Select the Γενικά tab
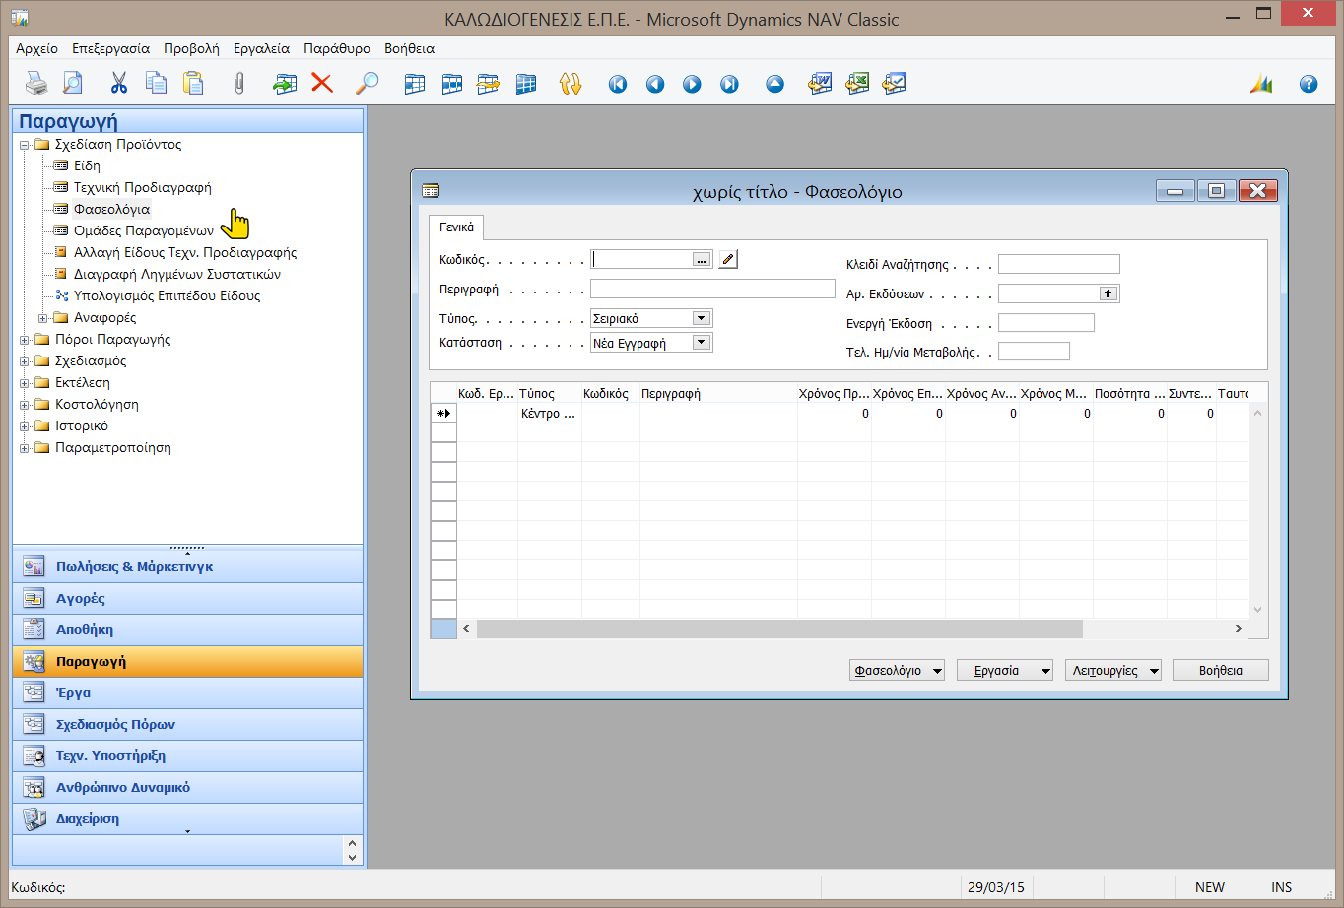 click(456, 227)
